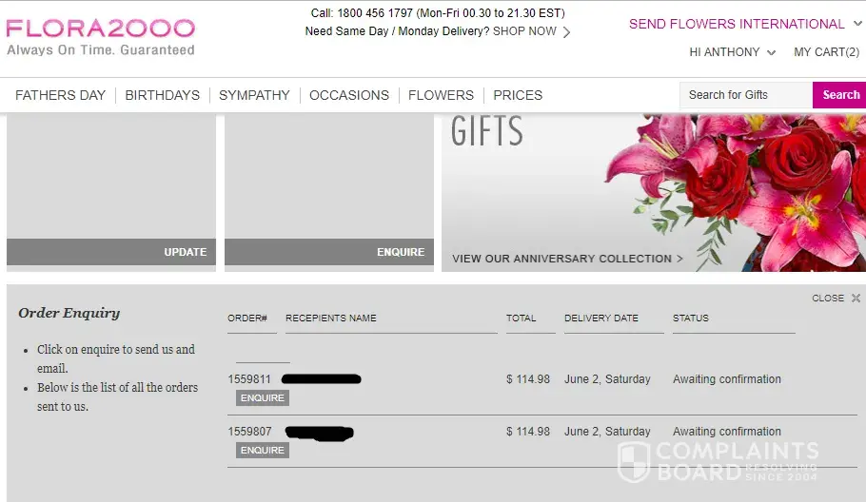Go to the Sympathy category
This screenshot has width=866, height=502.
point(254,95)
